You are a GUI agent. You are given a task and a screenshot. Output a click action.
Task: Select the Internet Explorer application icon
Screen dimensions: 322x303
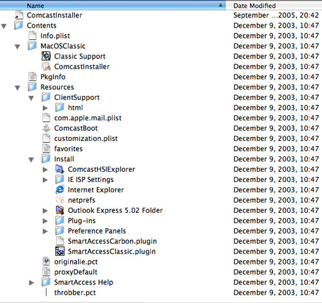click(x=60, y=190)
